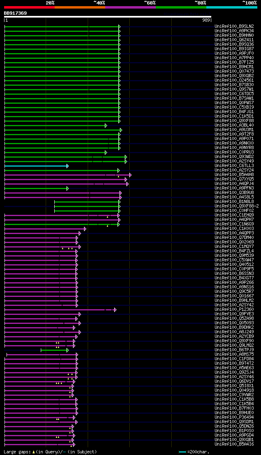Open hit UniRef100_B9SLN2
Image resolution: width=261 pixels, height=455 pixels.
click(234, 27)
